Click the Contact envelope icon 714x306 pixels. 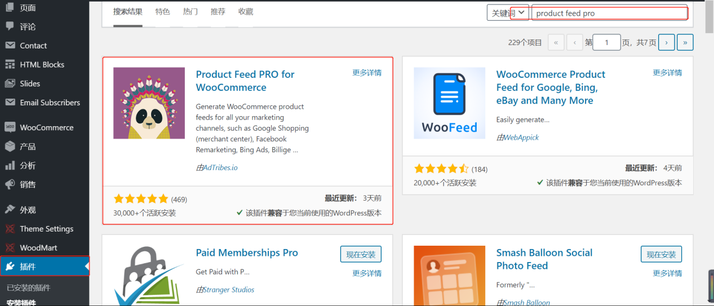10,46
